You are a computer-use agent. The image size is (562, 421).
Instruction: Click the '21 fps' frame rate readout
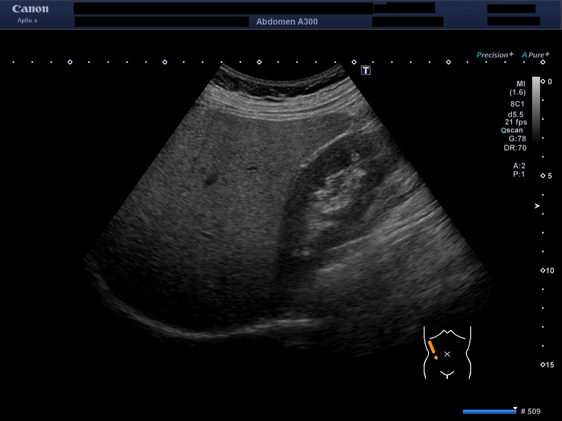516,122
